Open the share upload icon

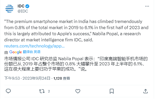tap(146, 91)
